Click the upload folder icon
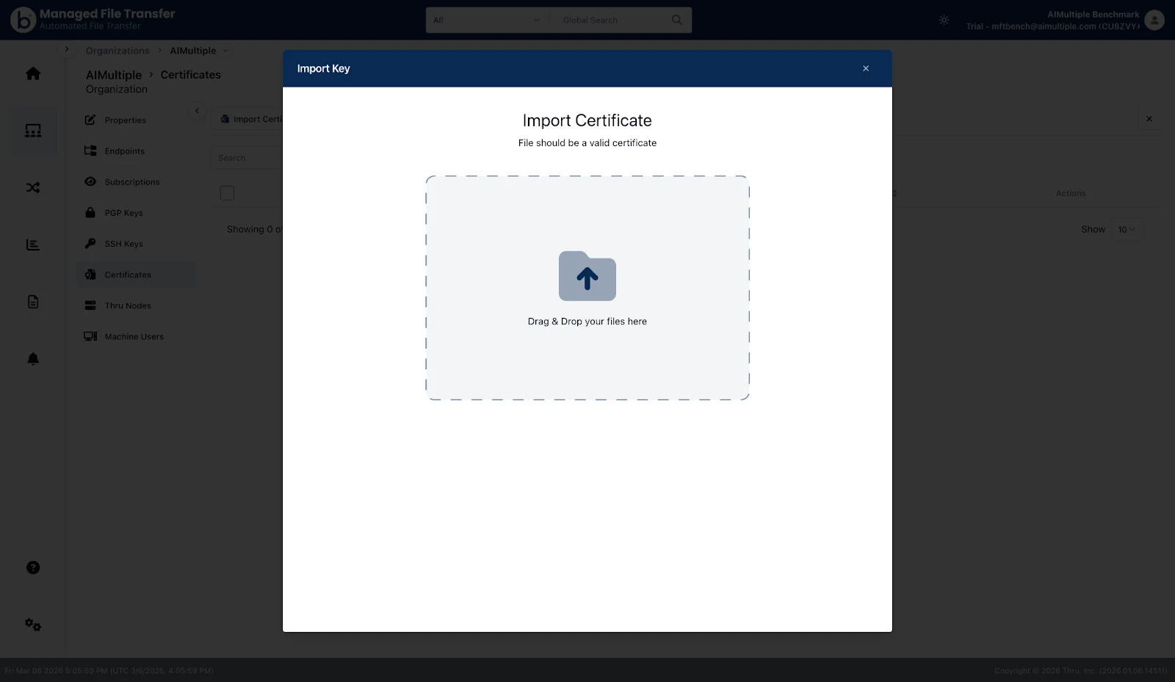 587,276
